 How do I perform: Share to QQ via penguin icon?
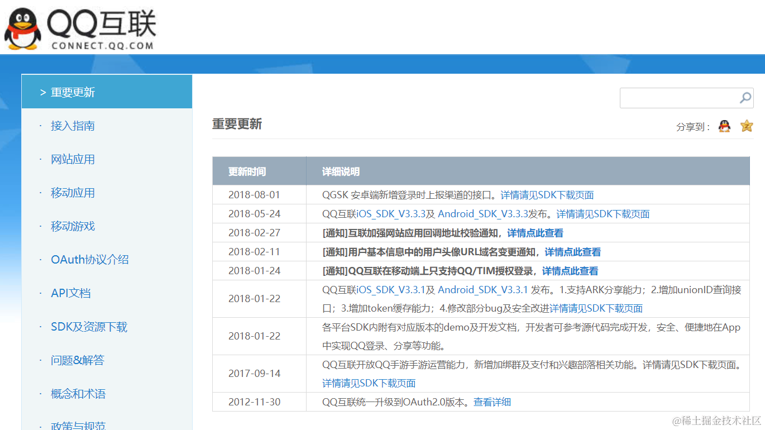724,126
